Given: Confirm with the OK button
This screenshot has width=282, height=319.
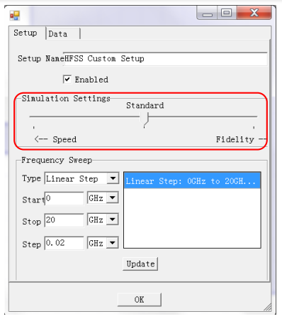Looking at the screenshot, I should click(140, 300).
